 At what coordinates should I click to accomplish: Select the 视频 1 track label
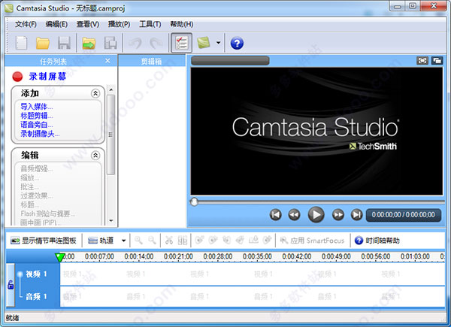[36, 274]
